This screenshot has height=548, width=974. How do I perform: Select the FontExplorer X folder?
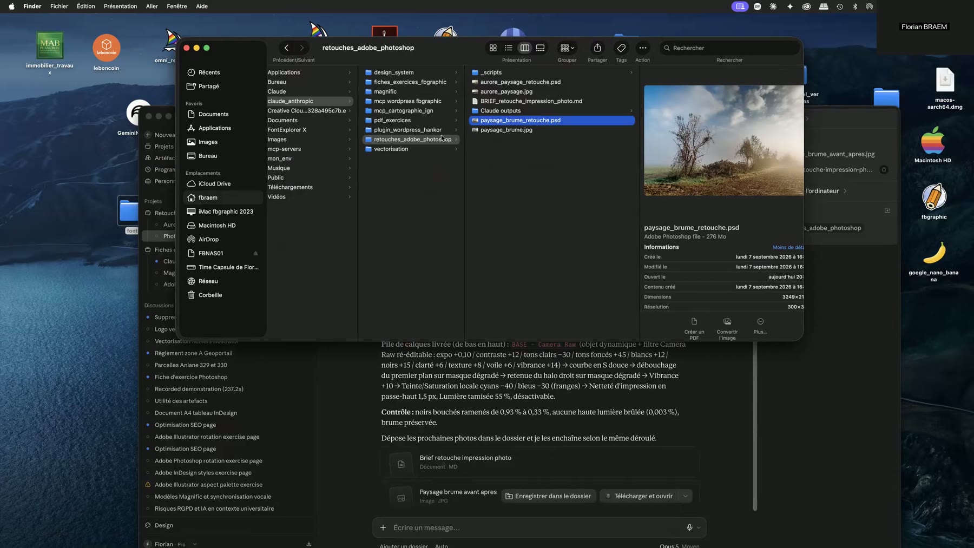tap(310, 130)
